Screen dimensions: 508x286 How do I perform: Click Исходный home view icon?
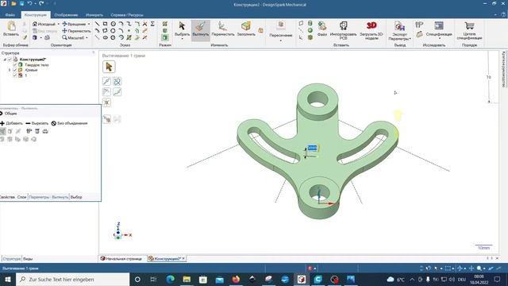click(35, 24)
